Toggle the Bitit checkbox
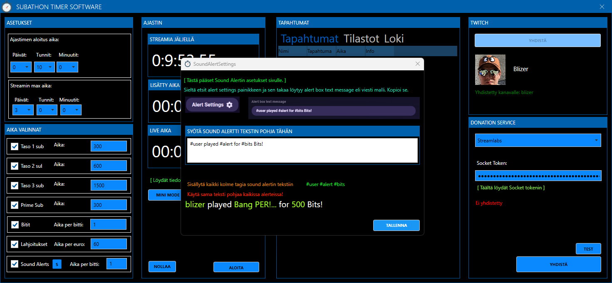Image resolution: width=612 pixels, height=283 pixels. [x=15, y=225]
